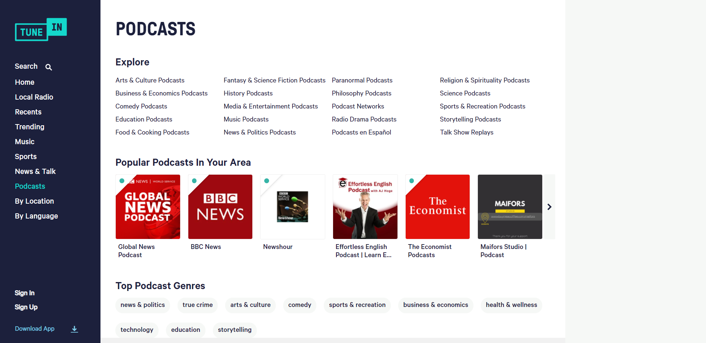
Task: Click Sign Up link
Action: (x=26, y=307)
